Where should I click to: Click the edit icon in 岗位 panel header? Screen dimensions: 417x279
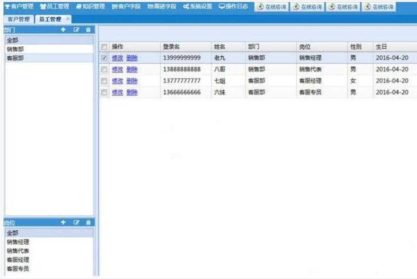(x=76, y=222)
